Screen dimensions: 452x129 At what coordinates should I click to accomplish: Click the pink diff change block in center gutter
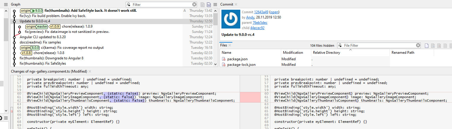[x=250, y=97]
